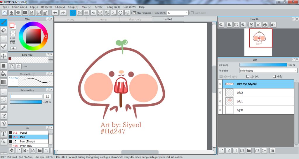Open the Chỉnh sửa(E) menu
The width and height of the screenshot is (299, 159).
(19, 7)
